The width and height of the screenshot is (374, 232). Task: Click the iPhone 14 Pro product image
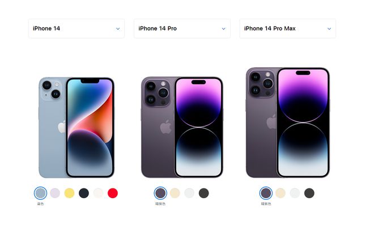[x=182, y=127]
